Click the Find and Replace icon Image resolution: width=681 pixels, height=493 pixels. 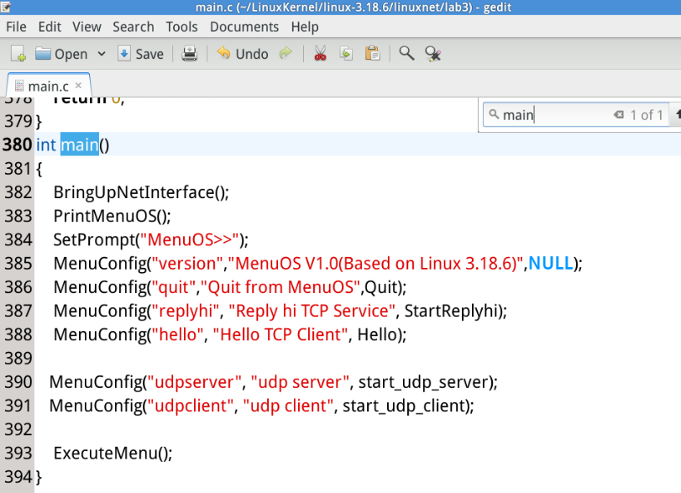click(432, 54)
